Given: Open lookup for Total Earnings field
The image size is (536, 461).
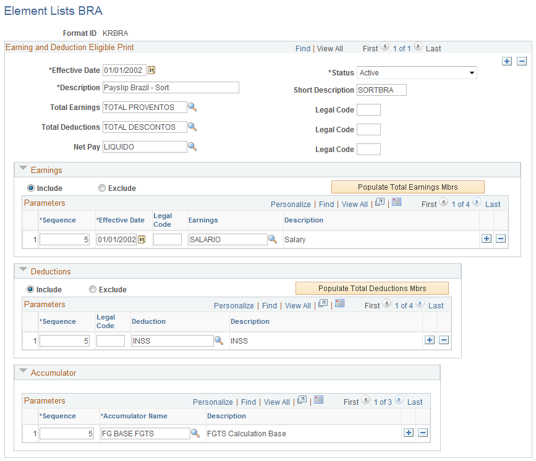Looking at the screenshot, I should click(x=192, y=107).
